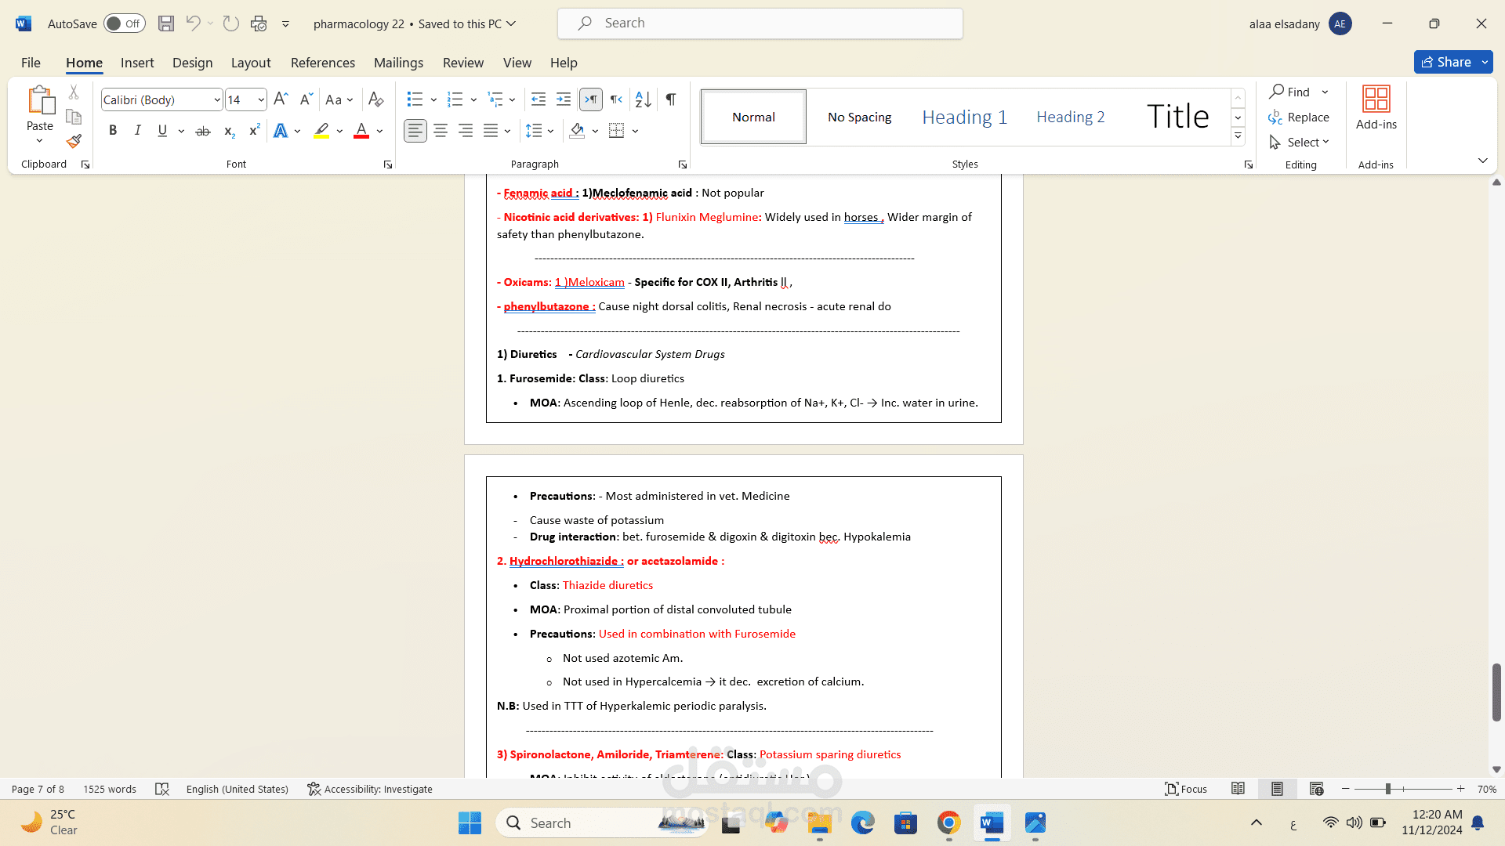
Task: Open File Explorer on the taskbar
Action: [x=819, y=823]
